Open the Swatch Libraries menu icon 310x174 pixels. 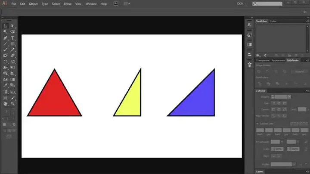[258, 56]
